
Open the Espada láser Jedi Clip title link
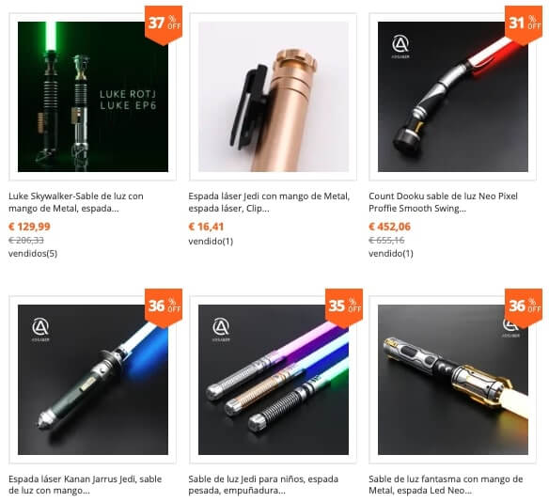click(269, 202)
